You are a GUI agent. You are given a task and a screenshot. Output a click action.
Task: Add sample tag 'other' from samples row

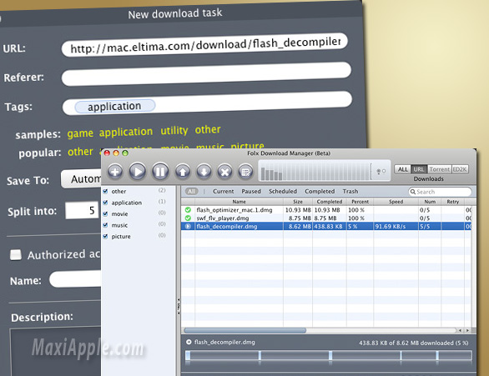point(208,129)
